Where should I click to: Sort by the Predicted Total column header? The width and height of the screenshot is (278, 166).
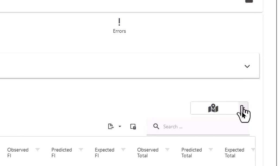pyautogui.click(x=192, y=152)
